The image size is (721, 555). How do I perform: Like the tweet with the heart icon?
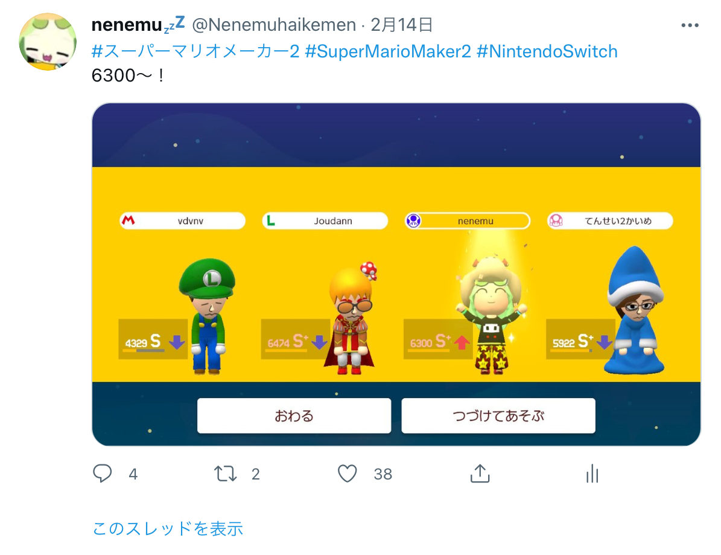click(347, 473)
